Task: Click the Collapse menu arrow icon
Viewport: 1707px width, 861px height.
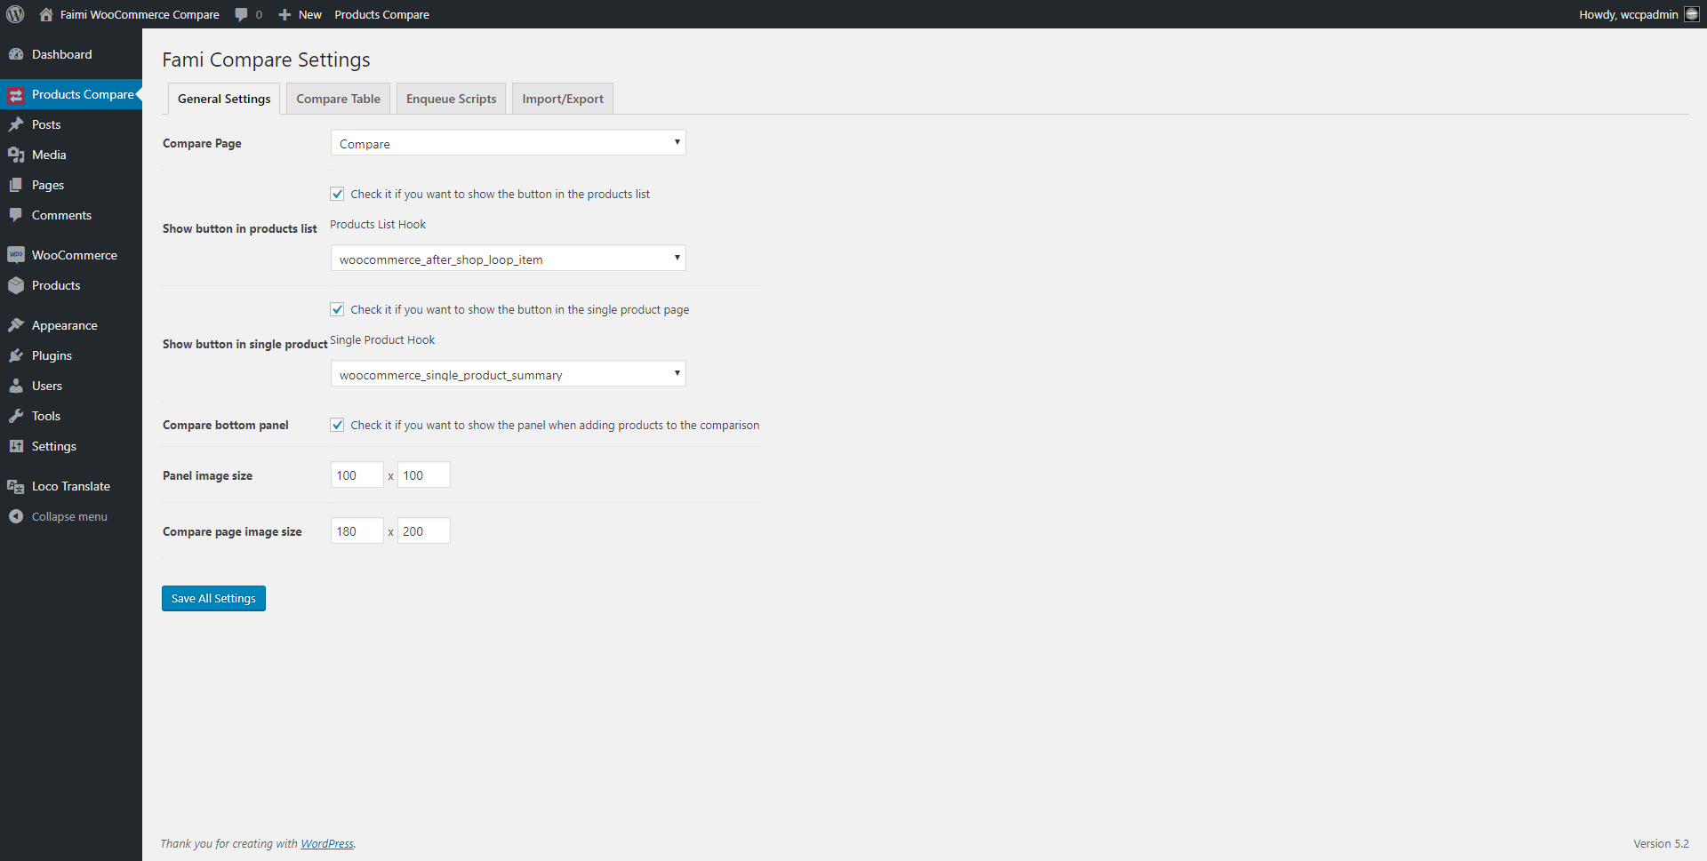Action: [16, 516]
